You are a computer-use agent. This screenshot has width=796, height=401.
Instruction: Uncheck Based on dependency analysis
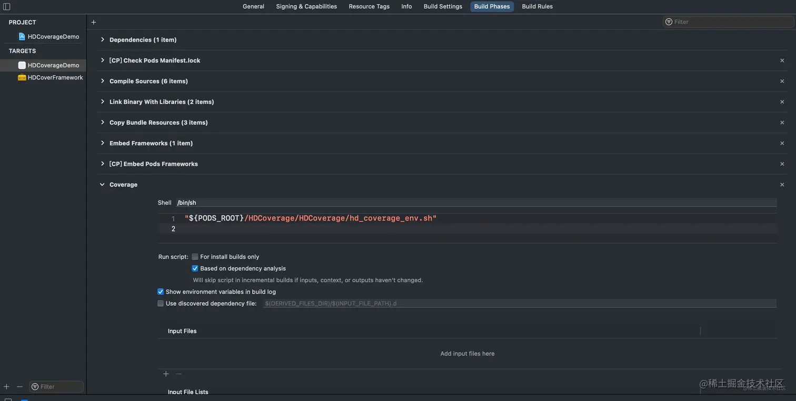tap(195, 268)
